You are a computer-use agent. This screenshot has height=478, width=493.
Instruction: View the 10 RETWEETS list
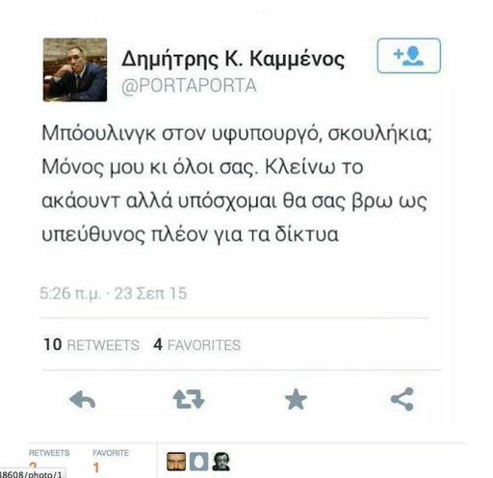click(91, 345)
